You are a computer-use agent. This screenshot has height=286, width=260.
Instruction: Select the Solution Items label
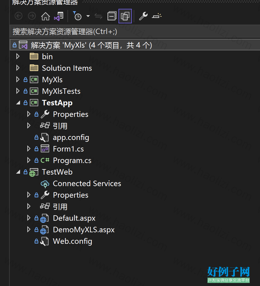(x=67, y=68)
